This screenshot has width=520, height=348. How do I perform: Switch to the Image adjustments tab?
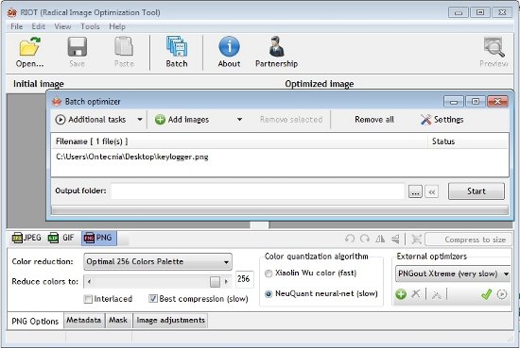pos(170,321)
